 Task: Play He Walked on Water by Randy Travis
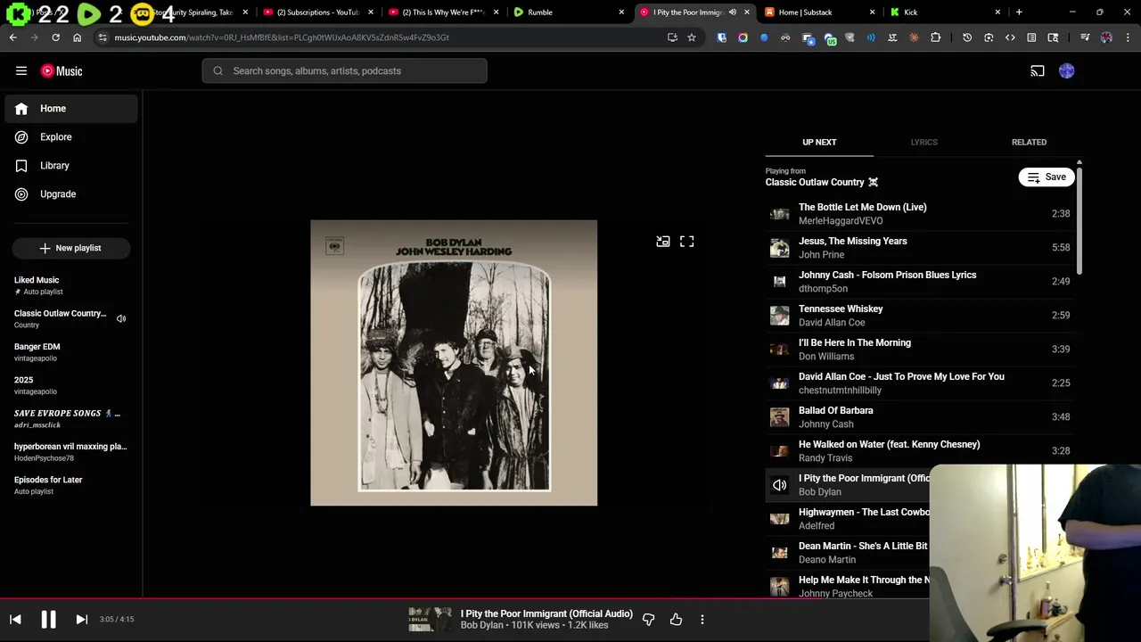pyautogui.click(x=919, y=451)
